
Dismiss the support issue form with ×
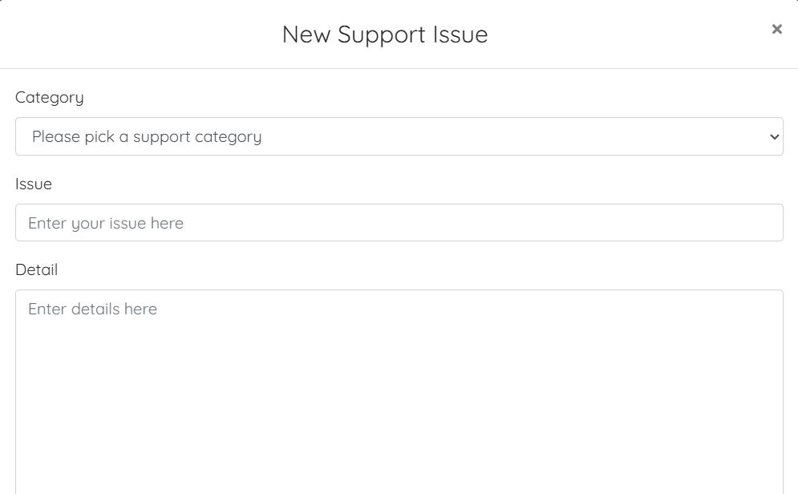click(776, 30)
